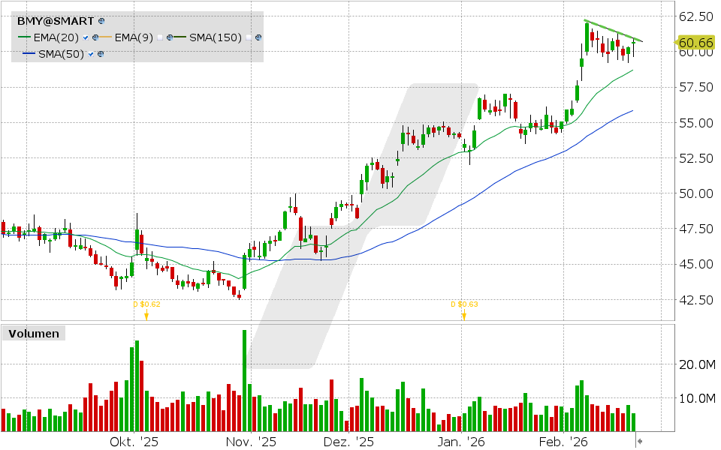Open the EMA(20) configuration gear icon
This screenshot has width=721, height=450.
[96, 37]
